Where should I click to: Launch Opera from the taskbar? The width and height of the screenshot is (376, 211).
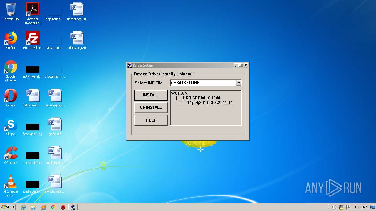[x=63, y=207]
